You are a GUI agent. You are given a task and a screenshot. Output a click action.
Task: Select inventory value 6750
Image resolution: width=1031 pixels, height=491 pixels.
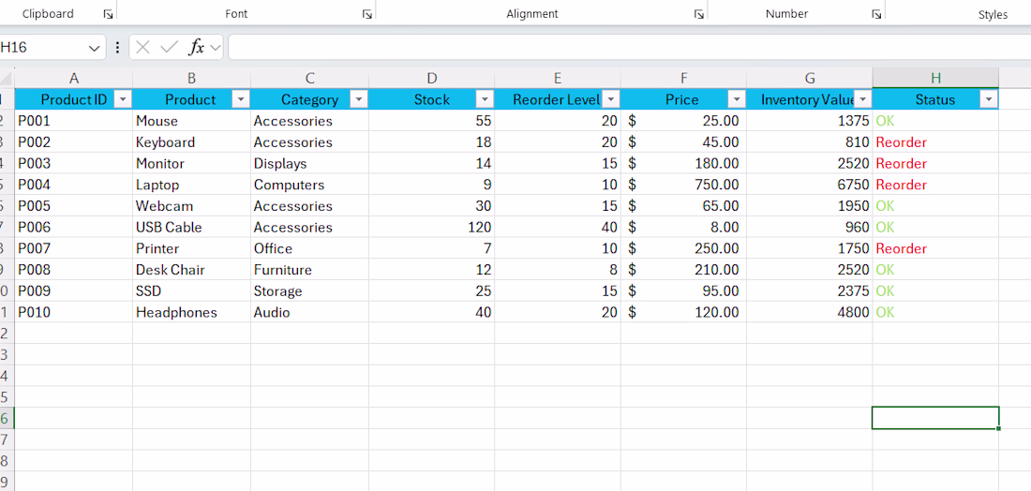[x=810, y=185]
